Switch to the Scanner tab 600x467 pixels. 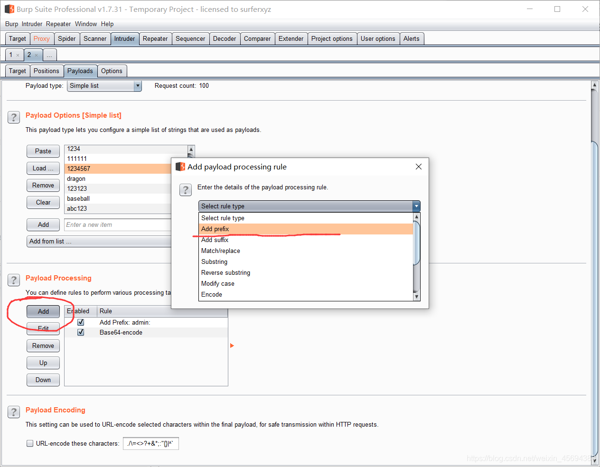click(x=95, y=39)
